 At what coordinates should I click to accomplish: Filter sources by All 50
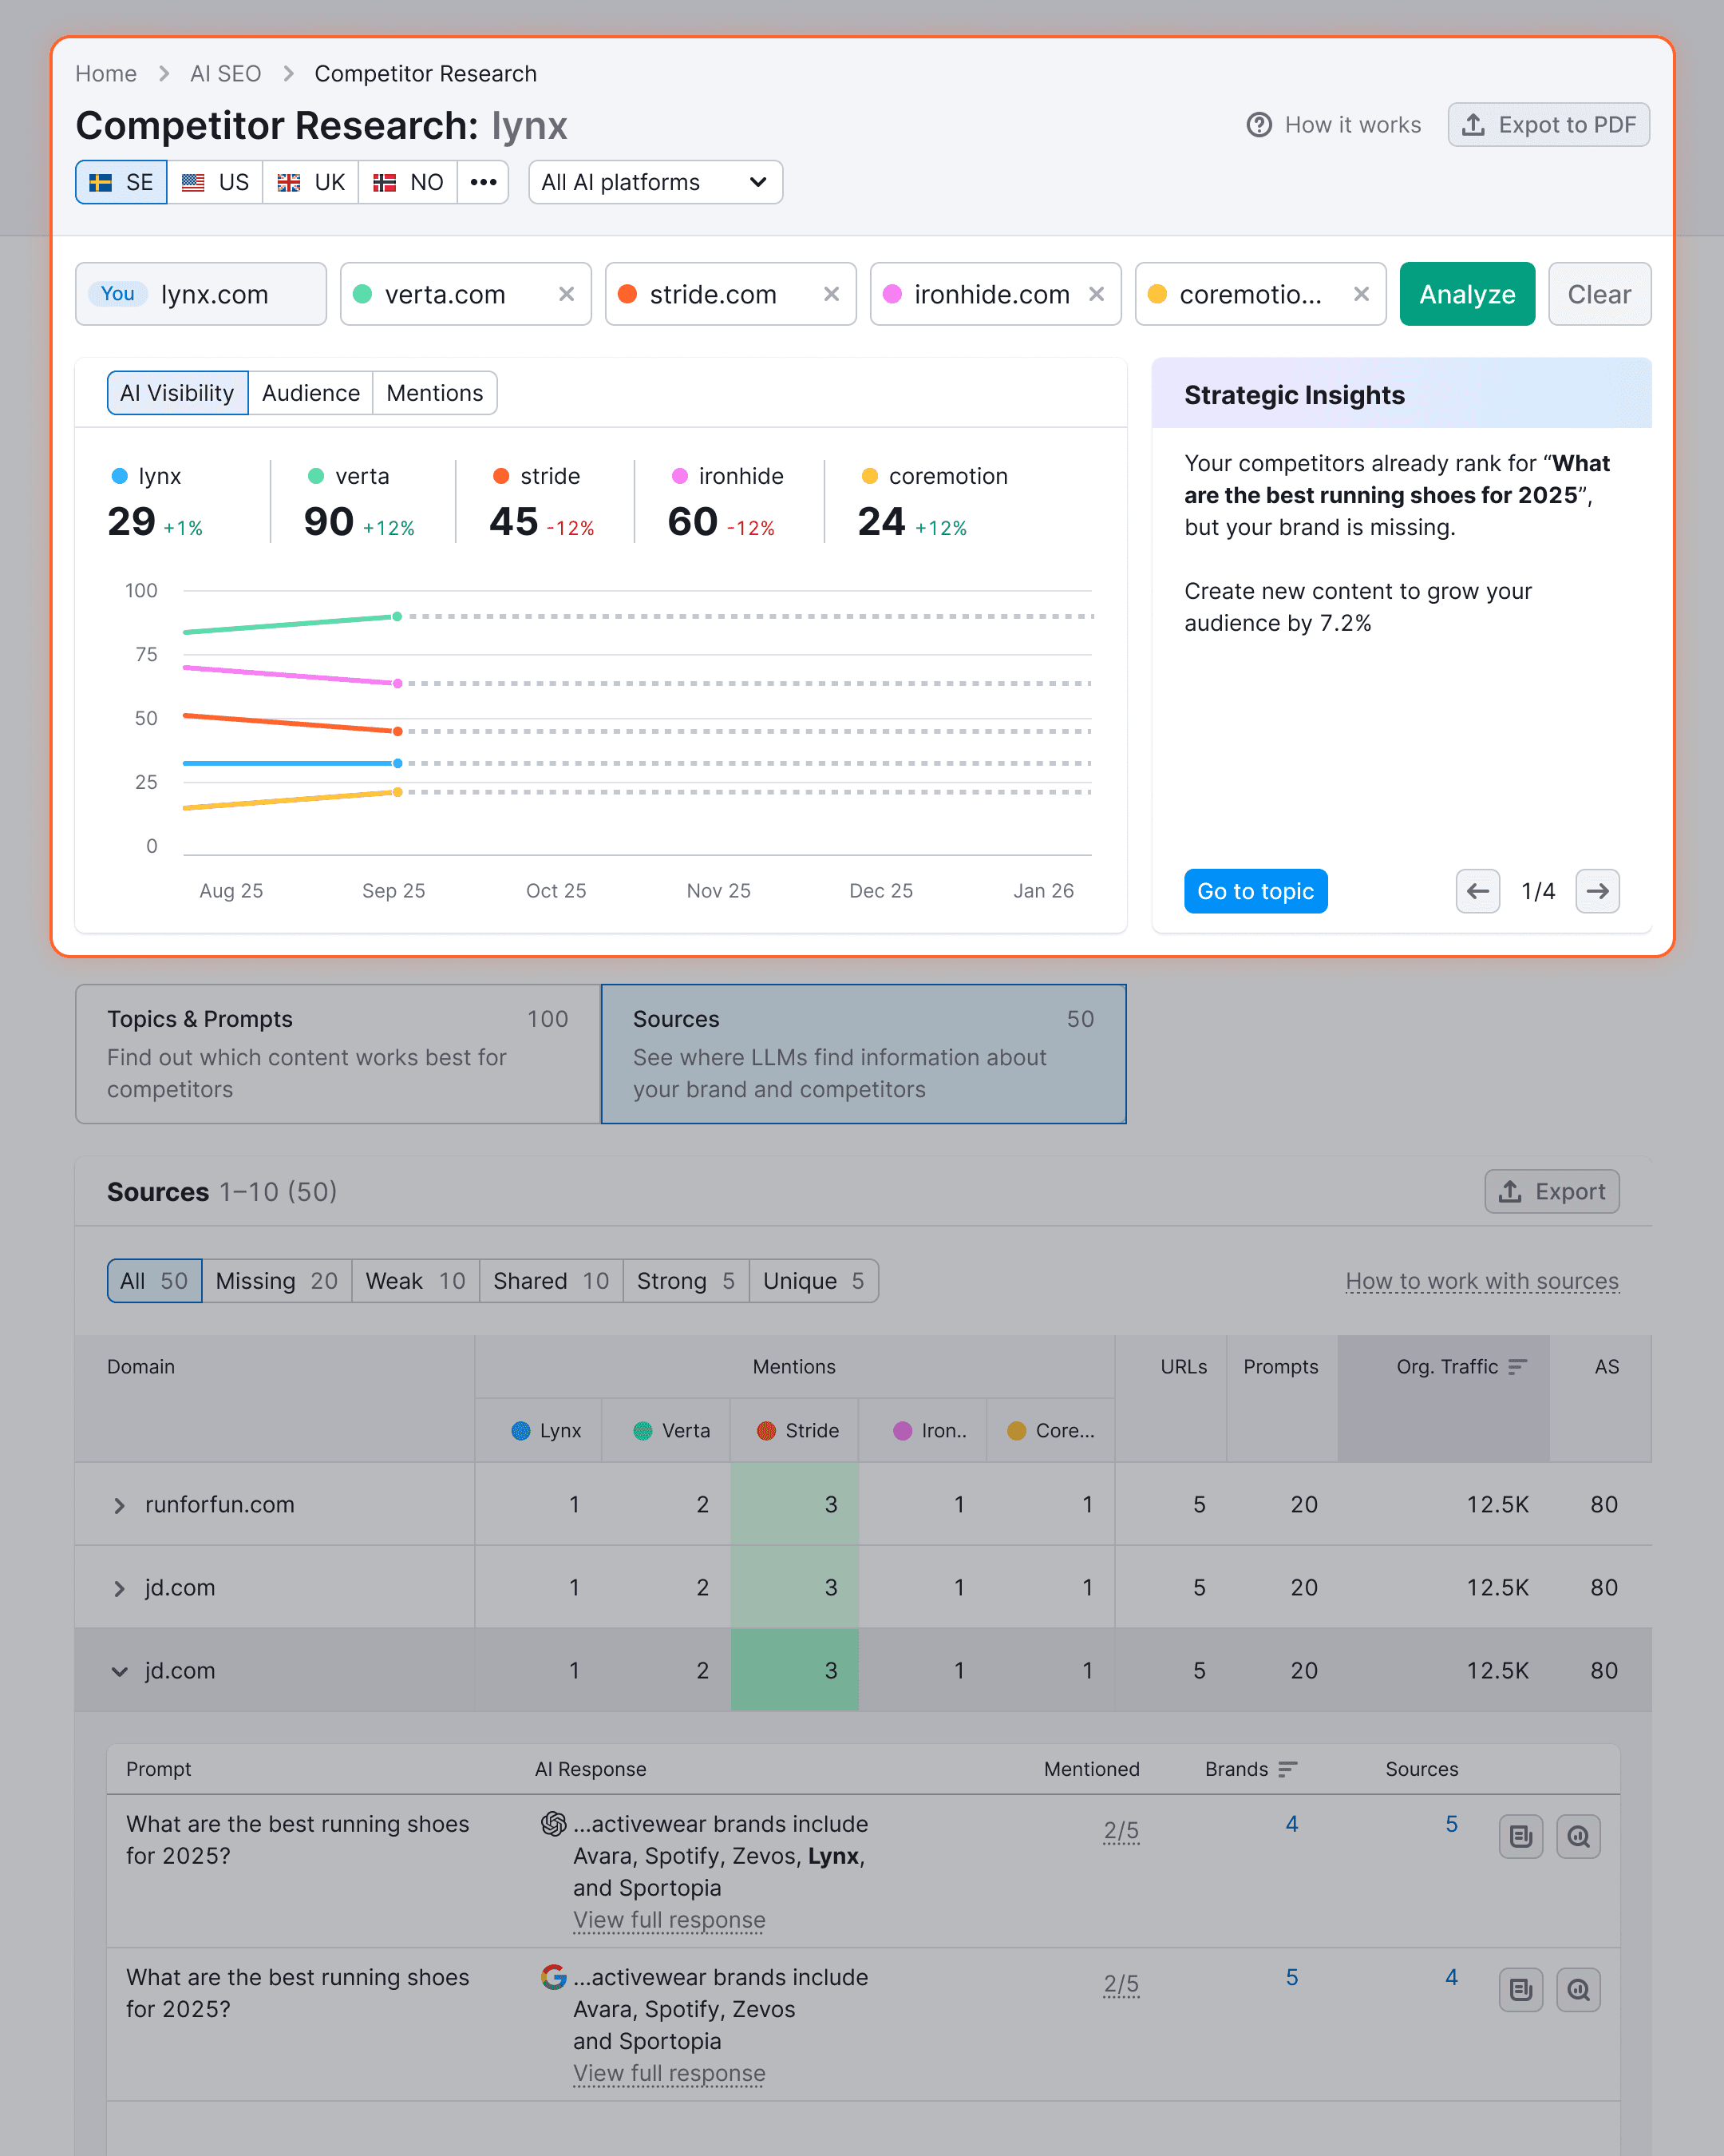tap(155, 1281)
